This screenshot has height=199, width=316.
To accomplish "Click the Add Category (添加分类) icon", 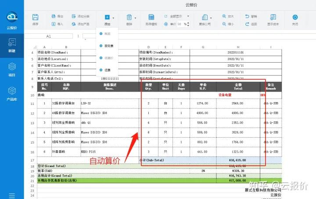I will tap(74, 16).
